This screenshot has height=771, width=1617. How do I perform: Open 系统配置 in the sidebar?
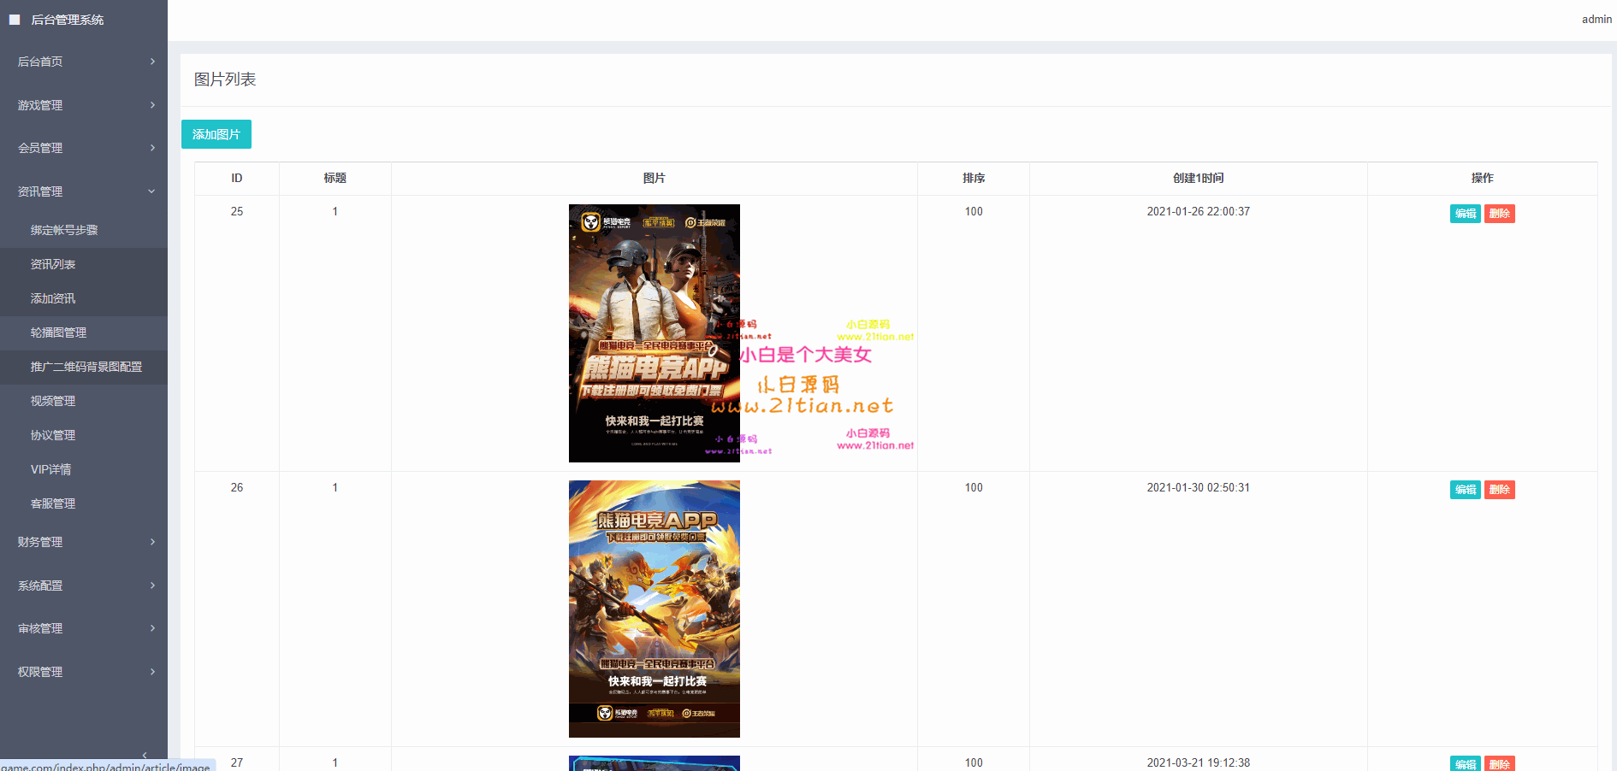(x=84, y=586)
